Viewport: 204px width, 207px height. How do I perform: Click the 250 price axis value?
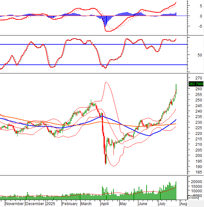point(199,100)
